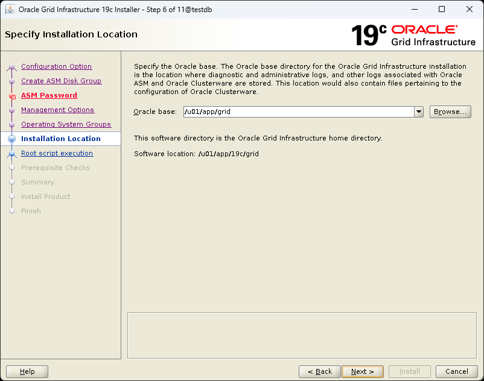
Task: Click the Installation Location step marker icon
Action: [x=11, y=139]
